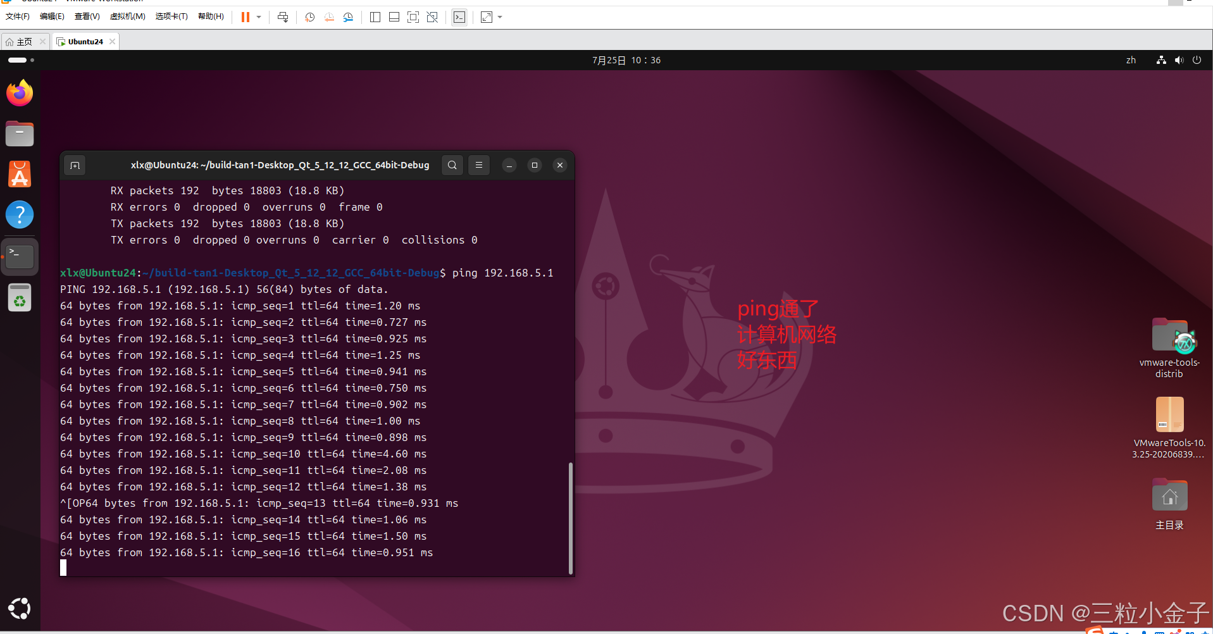Expand the stretch display dropdown arrow

click(500, 17)
